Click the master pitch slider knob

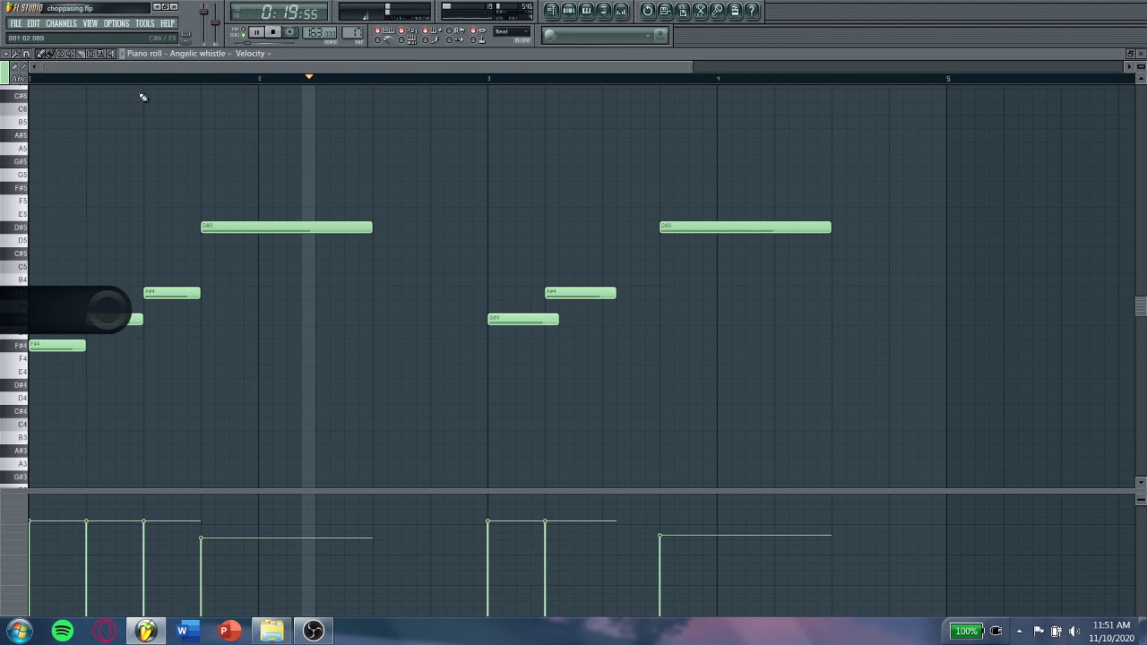(x=215, y=22)
